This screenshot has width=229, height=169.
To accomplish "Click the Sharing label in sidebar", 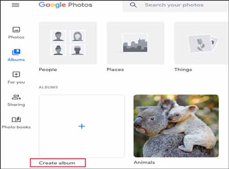I will point(16,105).
